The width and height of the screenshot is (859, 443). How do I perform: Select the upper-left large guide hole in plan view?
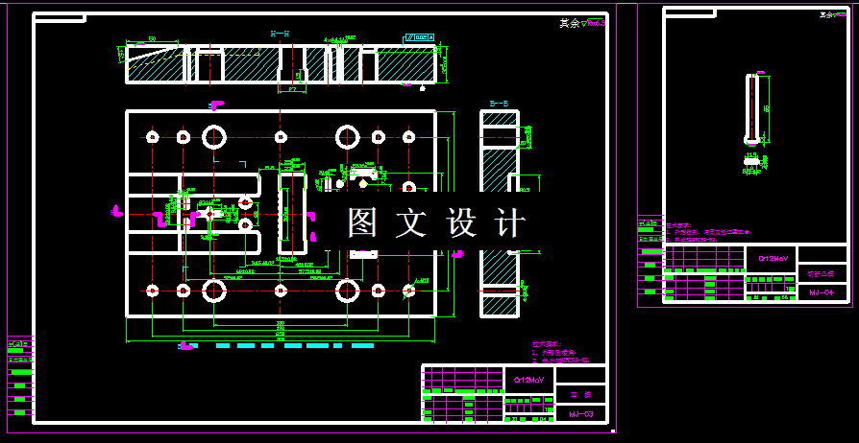(x=214, y=136)
